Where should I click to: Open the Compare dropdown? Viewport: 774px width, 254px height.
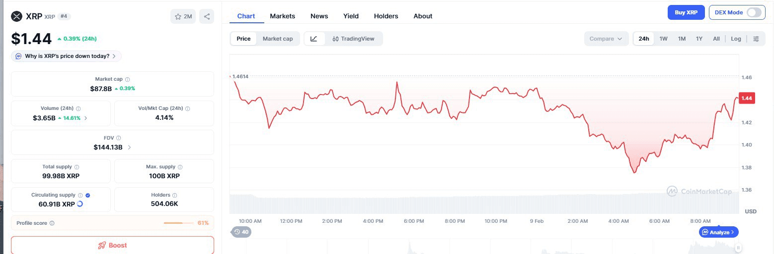606,39
